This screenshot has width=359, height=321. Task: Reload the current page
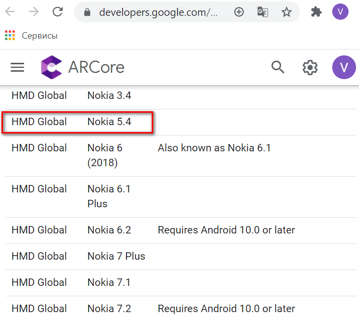click(58, 12)
